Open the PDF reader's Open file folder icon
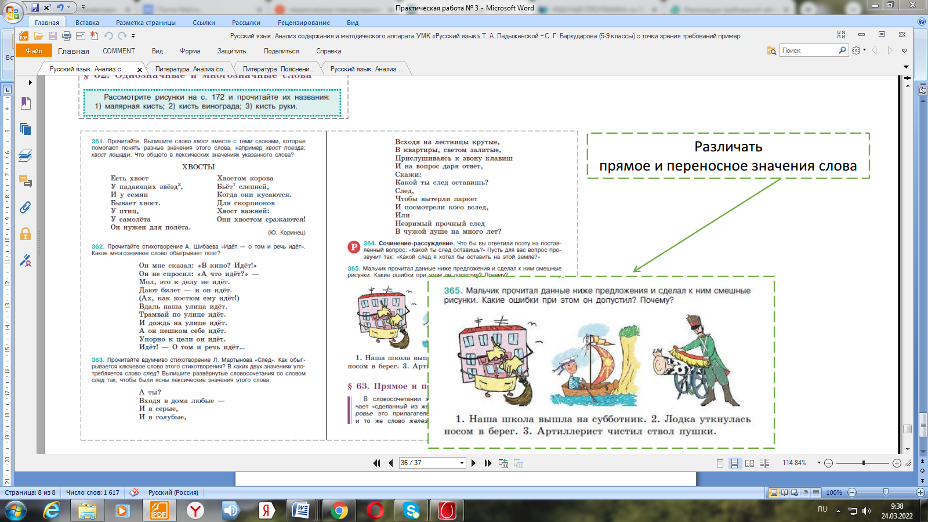The image size is (928, 522). coord(39,36)
